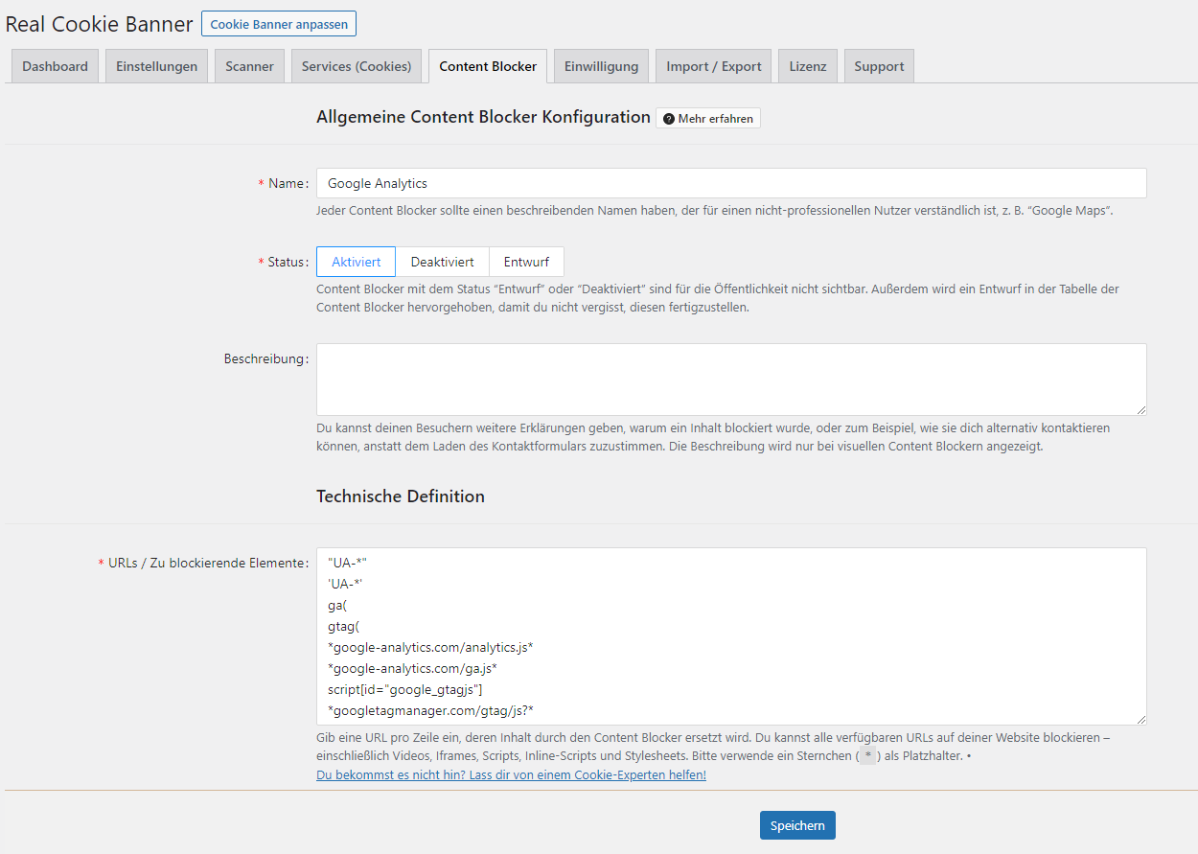The height and width of the screenshot is (854, 1198).
Task: Click the line *google-analytics.com/analytics.js*
Action: click(430, 647)
